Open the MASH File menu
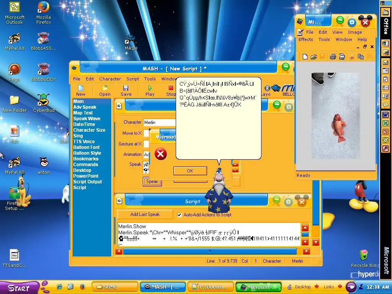This screenshot has width=392, height=294. pos(77,79)
